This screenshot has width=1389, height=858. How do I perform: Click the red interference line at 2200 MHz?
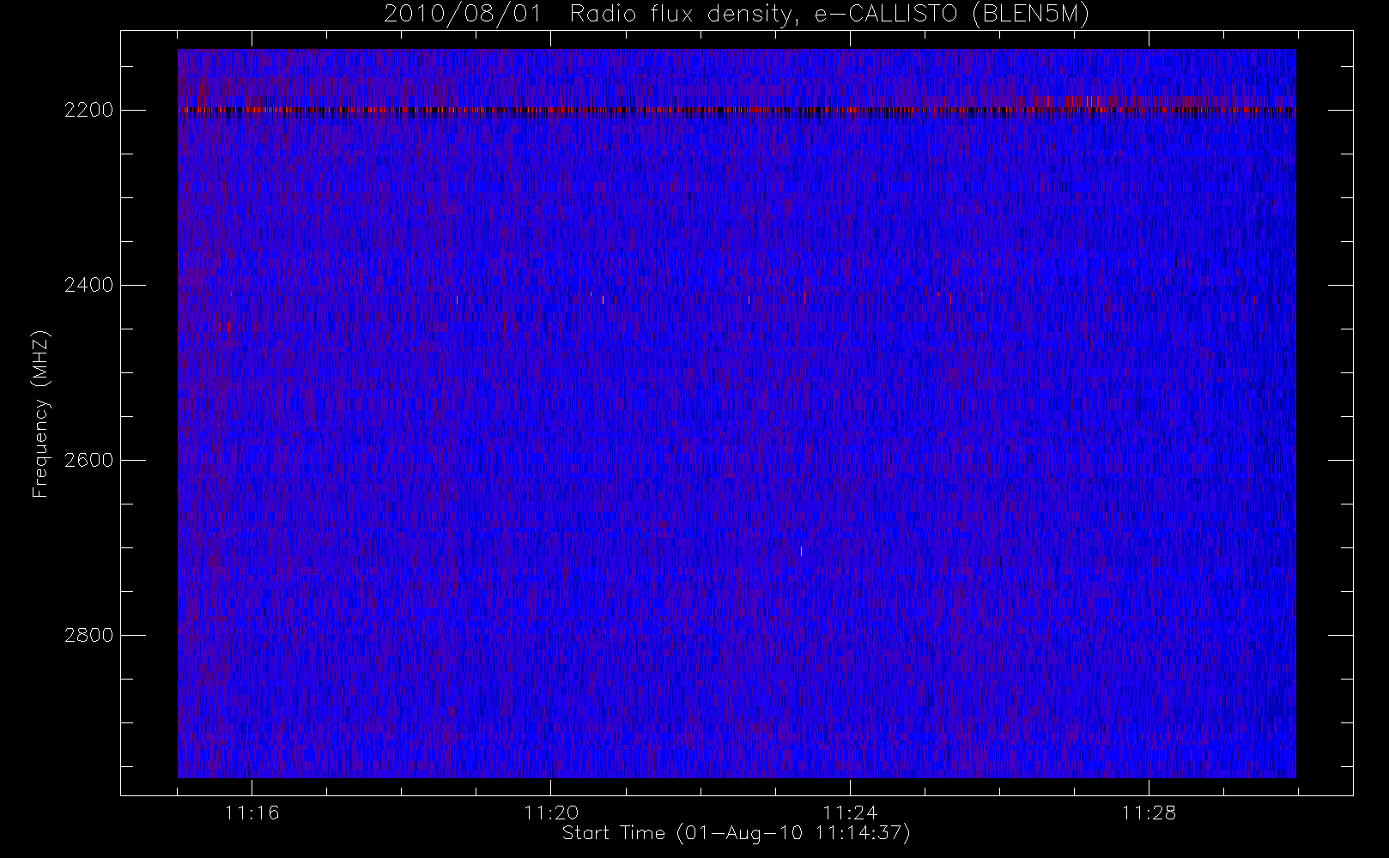click(737, 111)
